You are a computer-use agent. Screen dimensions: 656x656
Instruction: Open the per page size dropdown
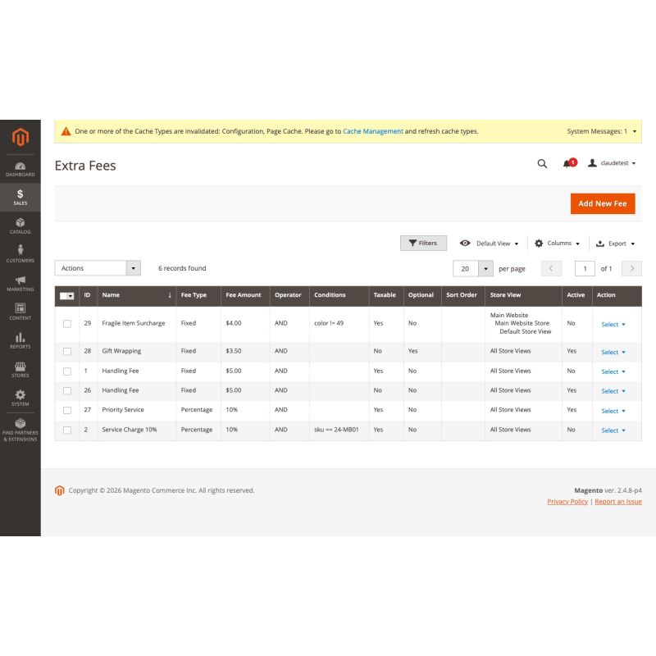click(x=485, y=269)
